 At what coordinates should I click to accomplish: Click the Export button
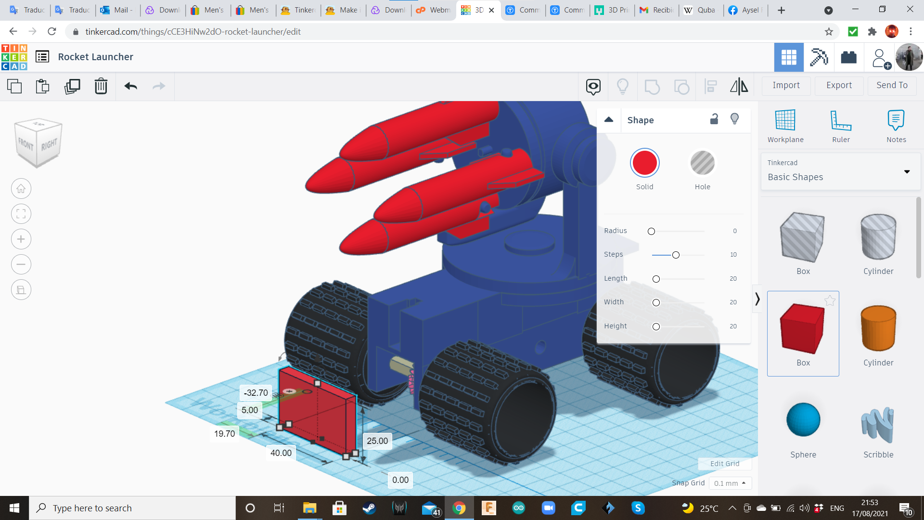(839, 85)
